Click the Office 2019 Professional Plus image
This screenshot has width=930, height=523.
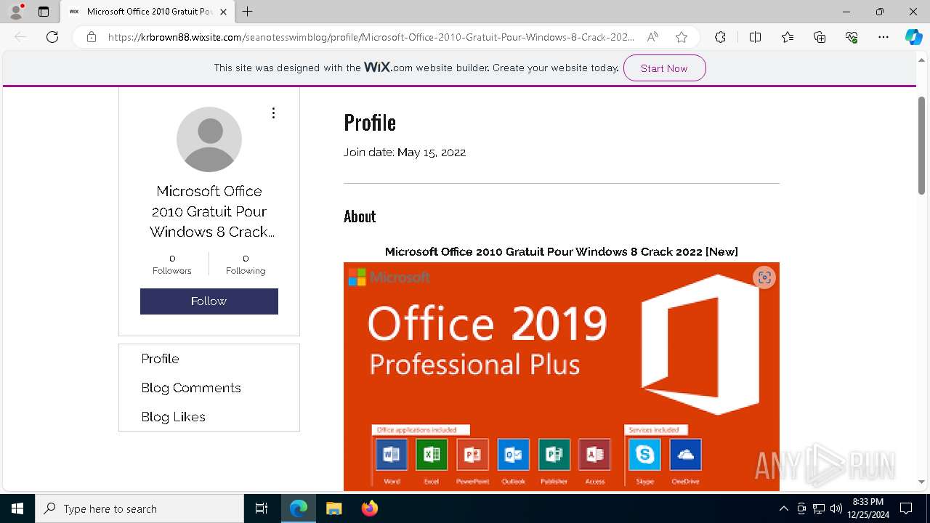tap(562, 376)
